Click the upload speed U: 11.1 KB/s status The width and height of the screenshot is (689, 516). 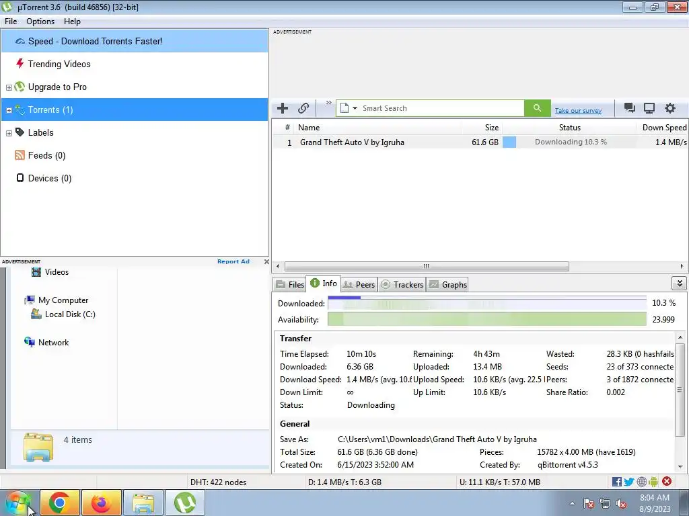coord(500,482)
